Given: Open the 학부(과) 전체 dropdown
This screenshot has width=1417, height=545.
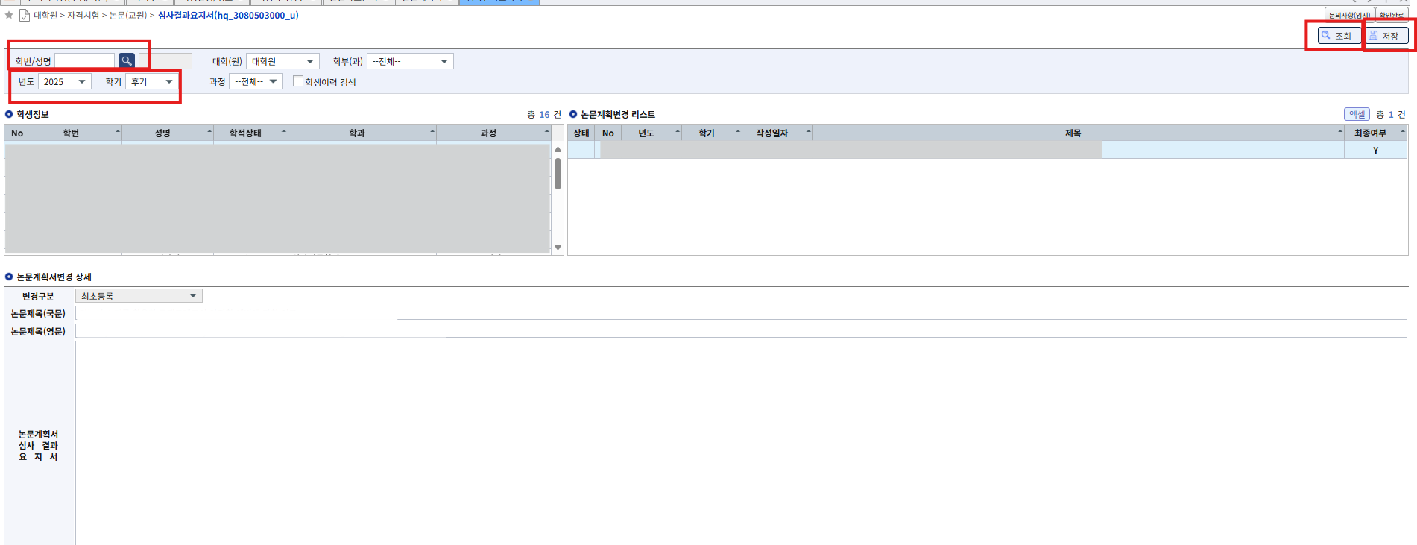Looking at the screenshot, I should pyautogui.click(x=410, y=61).
